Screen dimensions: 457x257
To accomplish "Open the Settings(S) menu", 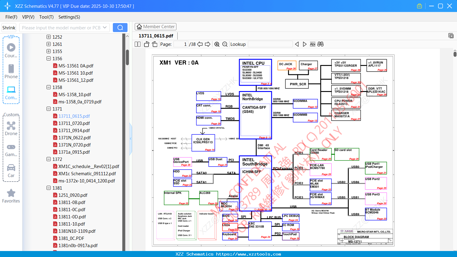I will 69,17.
